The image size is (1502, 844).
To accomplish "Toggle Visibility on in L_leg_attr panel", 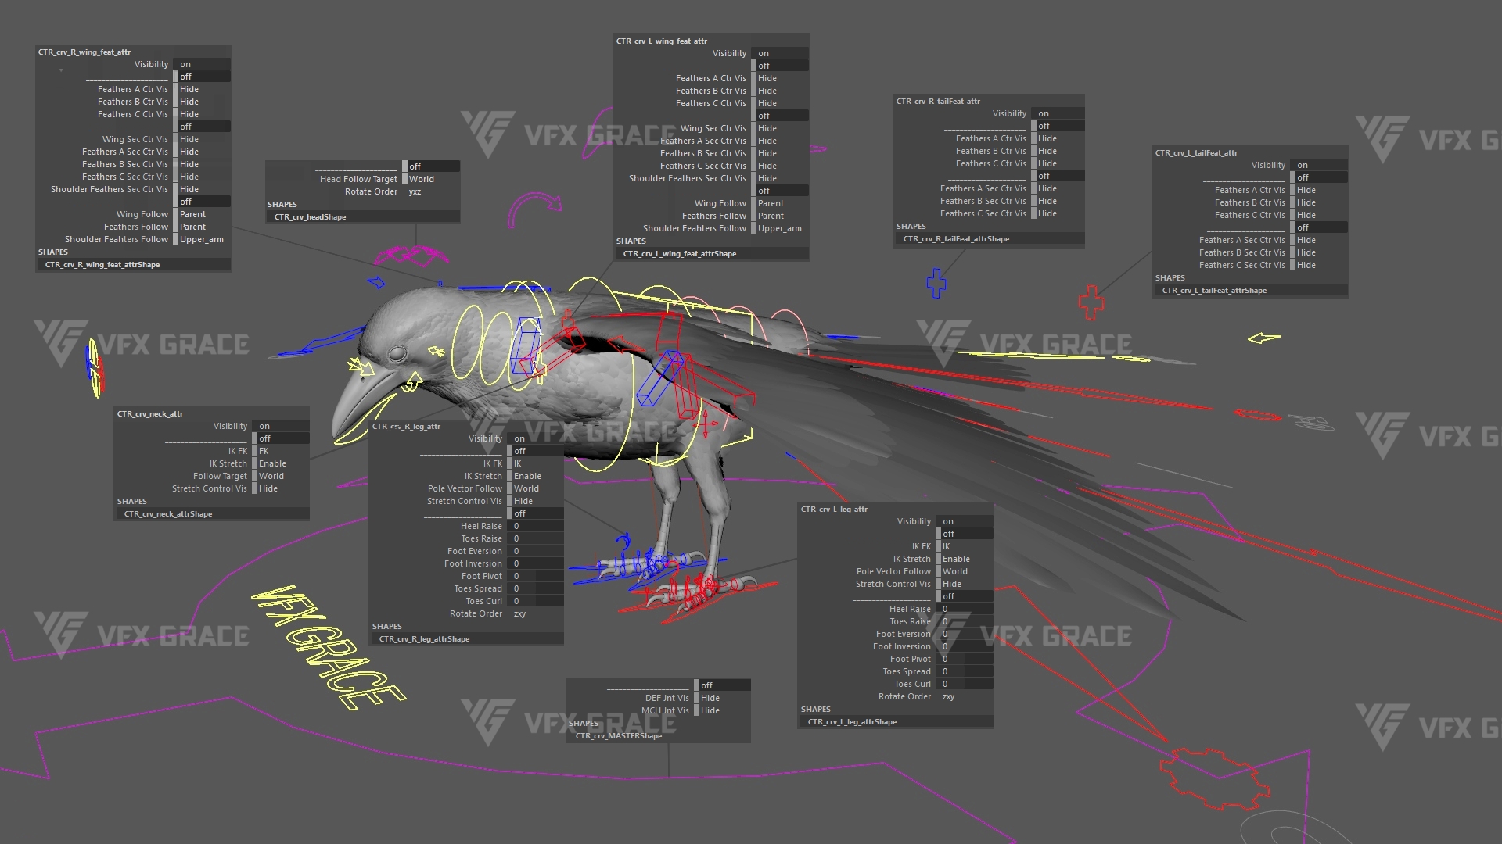I will pos(966,521).
